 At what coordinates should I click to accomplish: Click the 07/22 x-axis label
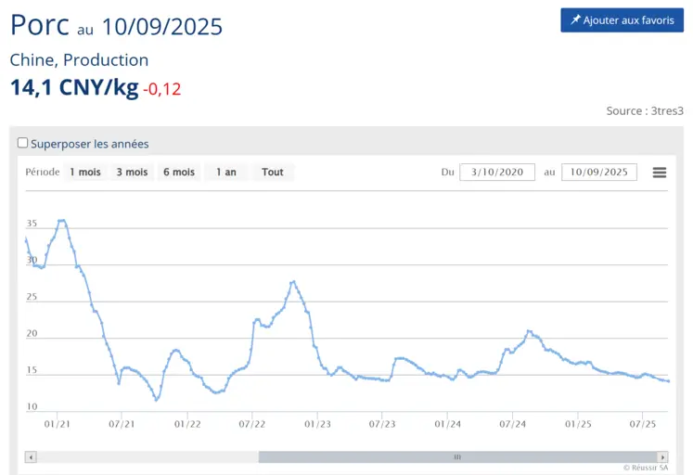[252, 424]
